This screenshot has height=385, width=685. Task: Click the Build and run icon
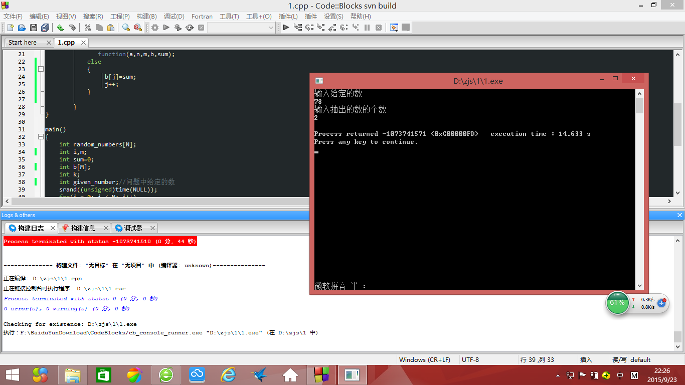tap(178, 28)
